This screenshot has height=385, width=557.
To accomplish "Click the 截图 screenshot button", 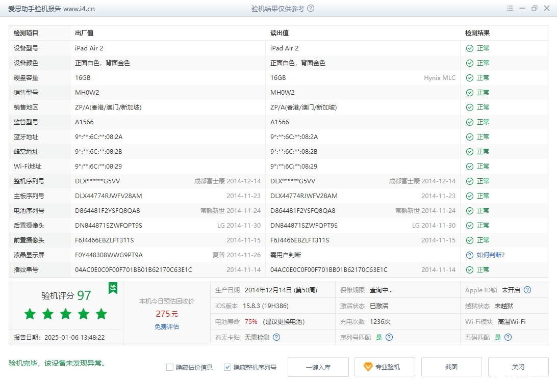I will [x=451, y=367].
